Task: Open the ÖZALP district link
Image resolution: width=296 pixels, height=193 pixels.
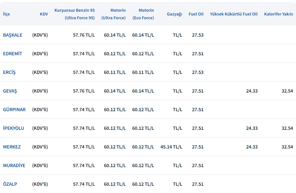Action: tap(10, 184)
